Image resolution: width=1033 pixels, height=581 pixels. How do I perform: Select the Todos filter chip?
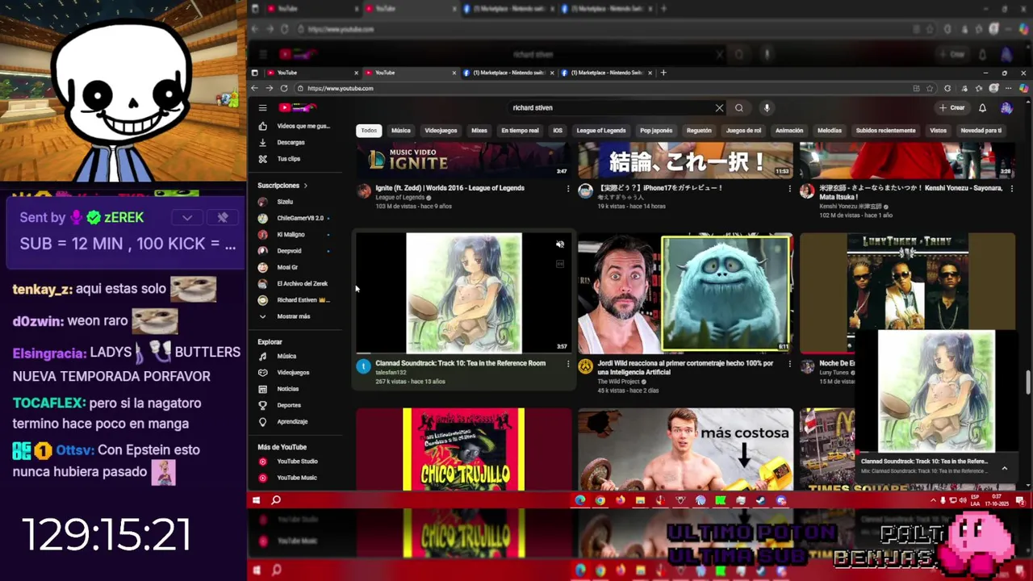(x=369, y=131)
